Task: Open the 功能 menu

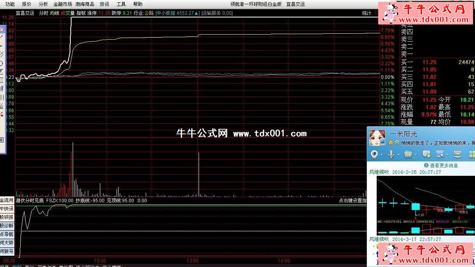Action: click(x=10, y=4)
